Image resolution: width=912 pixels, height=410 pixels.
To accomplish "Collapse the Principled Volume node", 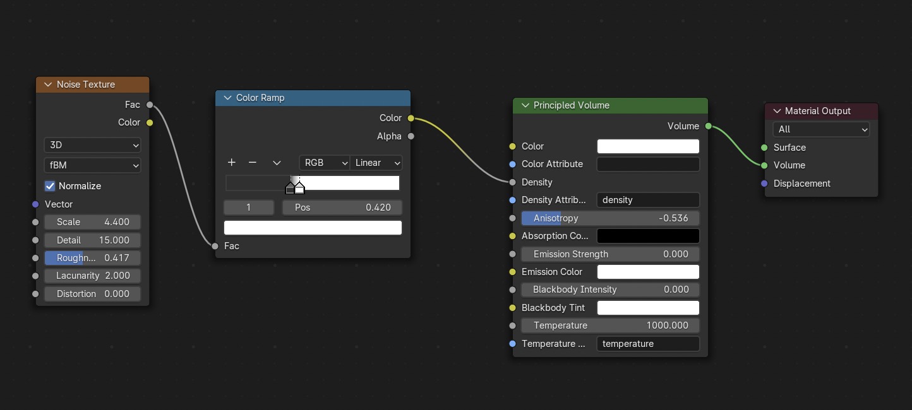I will pos(524,105).
